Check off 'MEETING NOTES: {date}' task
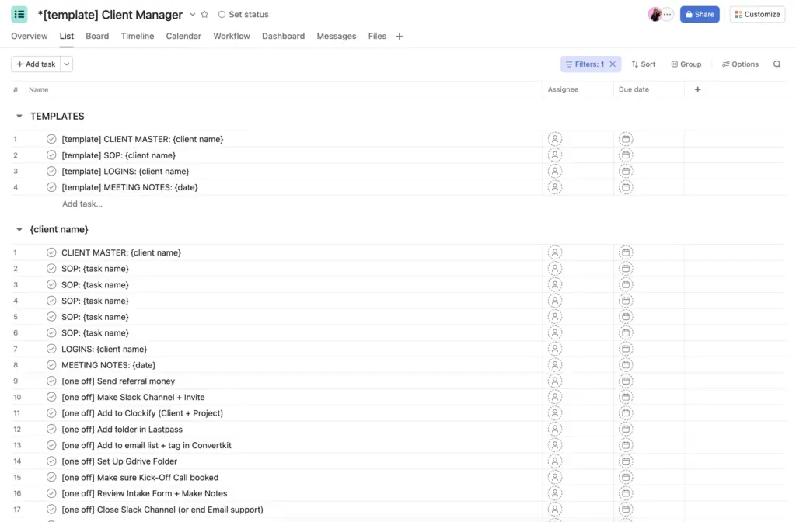Image resolution: width=796 pixels, height=522 pixels. coord(51,364)
